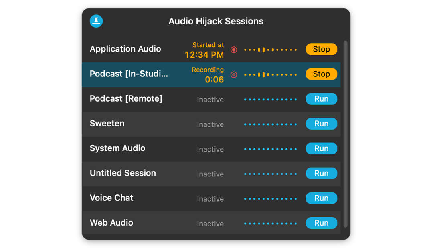Click the Inactive status of Web Audio
Viewport: 433px width, 248px height.
click(210, 224)
